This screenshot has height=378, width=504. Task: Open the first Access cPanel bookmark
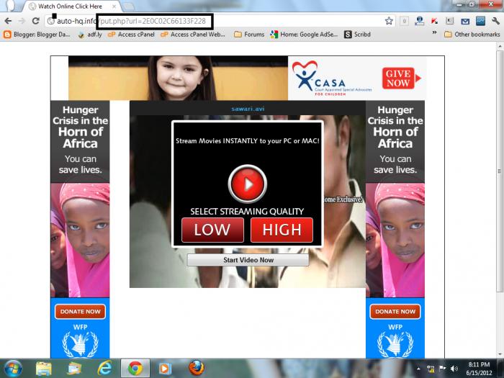[131, 35]
